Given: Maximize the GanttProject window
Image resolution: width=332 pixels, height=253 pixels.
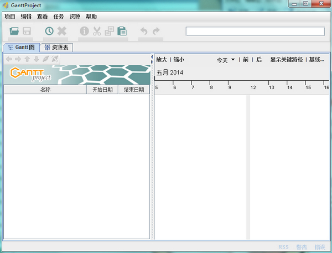Looking at the screenshot, I should 305,4.
